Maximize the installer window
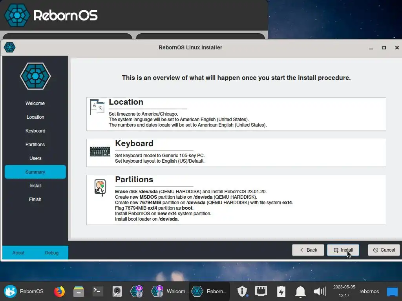402x301 pixels. (384, 48)
